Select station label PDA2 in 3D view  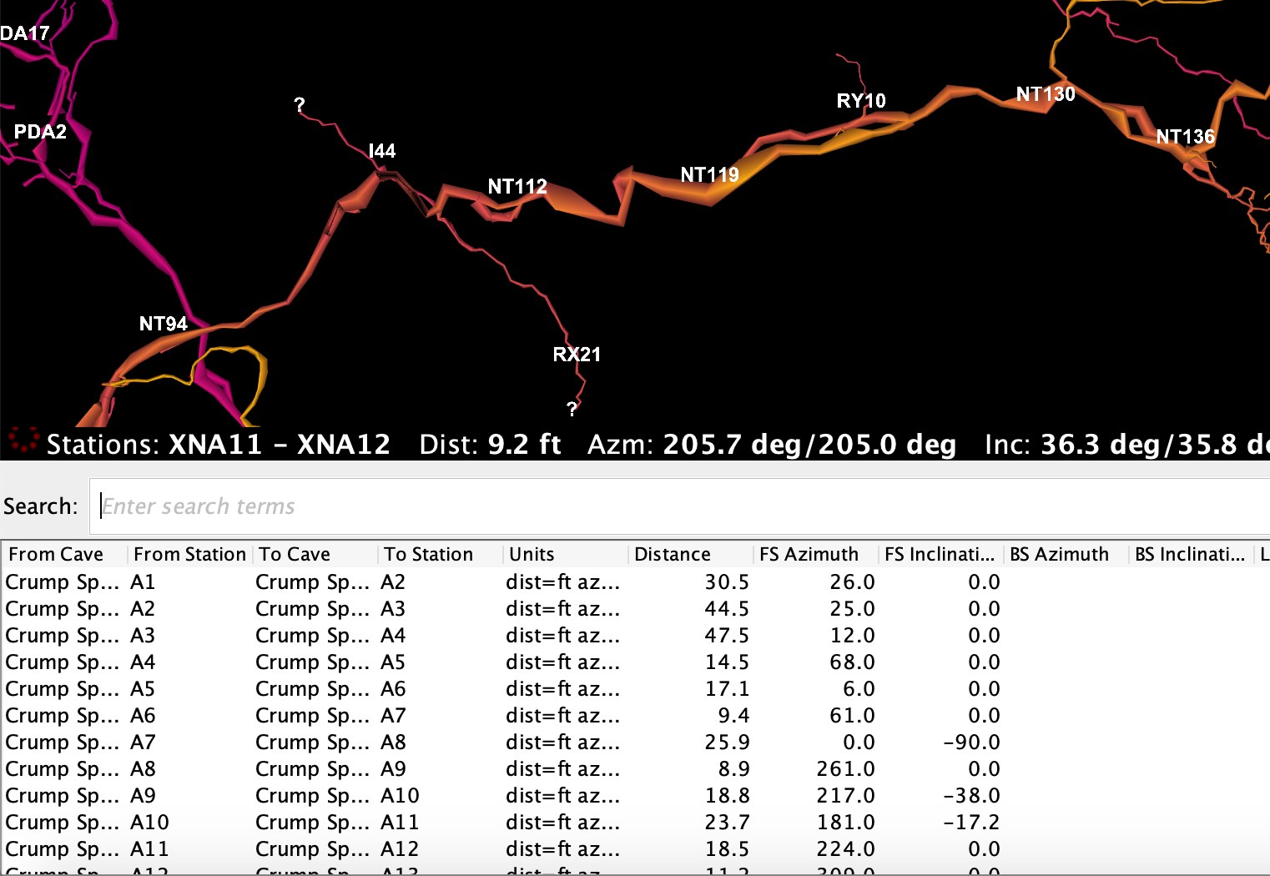40,132
